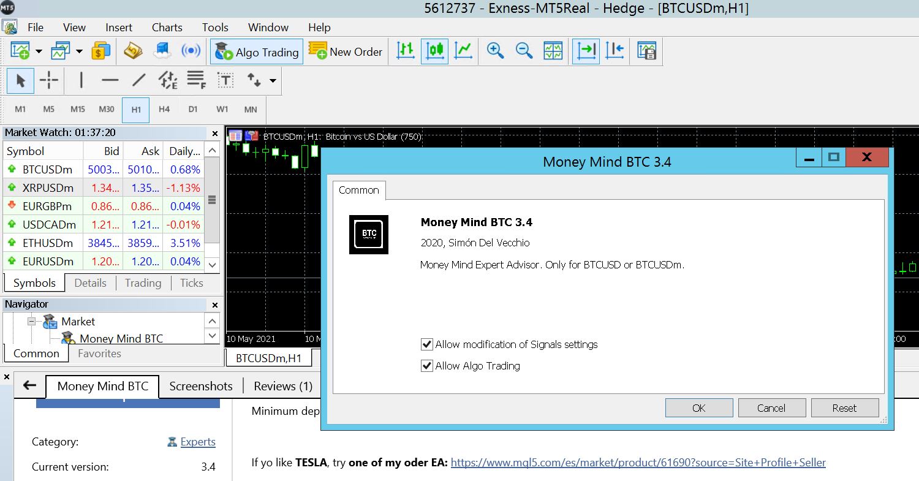Open the Profiles dropdown arrow
The width and height of the screenshot is (919, 481).
point(79,51)
